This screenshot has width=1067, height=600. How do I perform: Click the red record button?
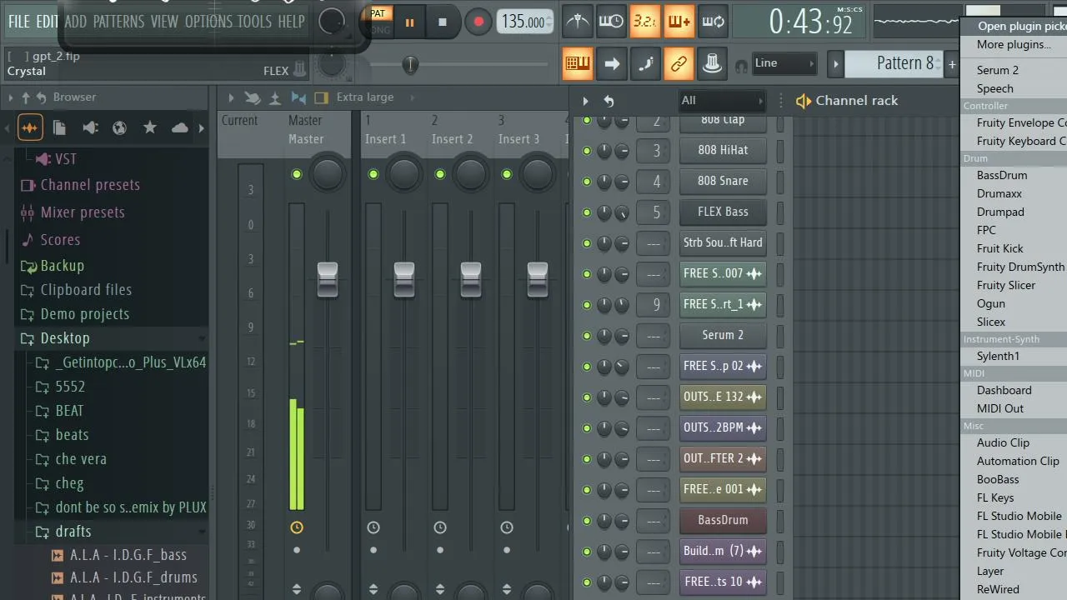click(478, 22)
